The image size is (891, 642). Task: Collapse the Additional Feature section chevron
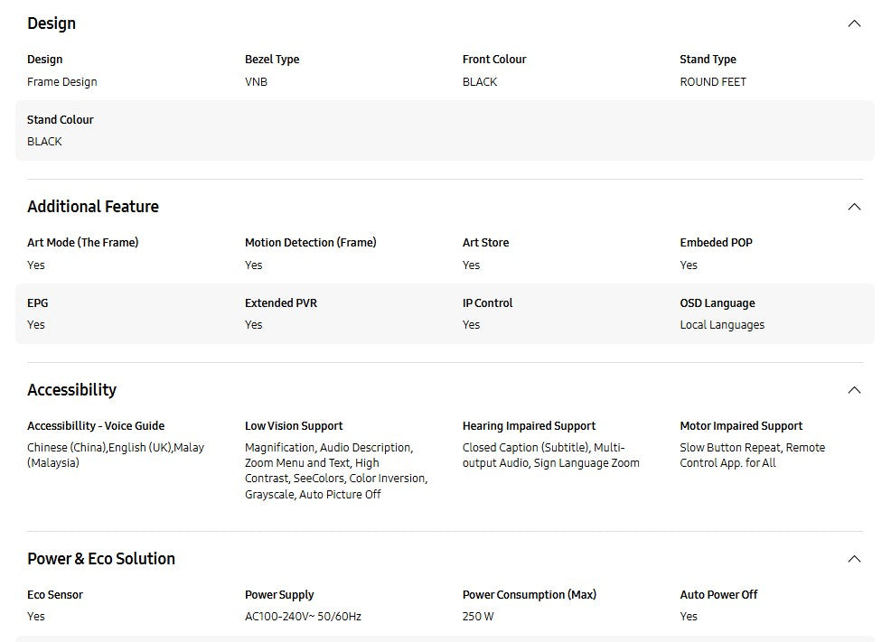click(854, 207)
